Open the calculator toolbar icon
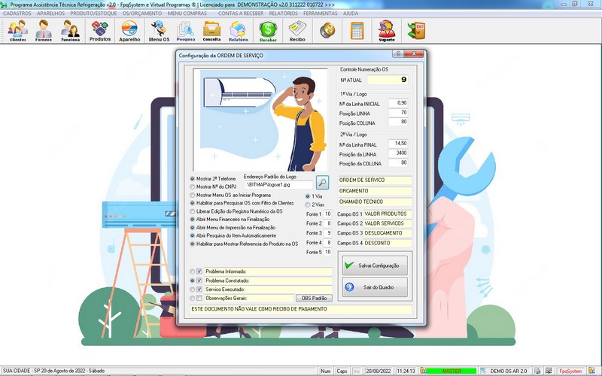 click(357, 31)
